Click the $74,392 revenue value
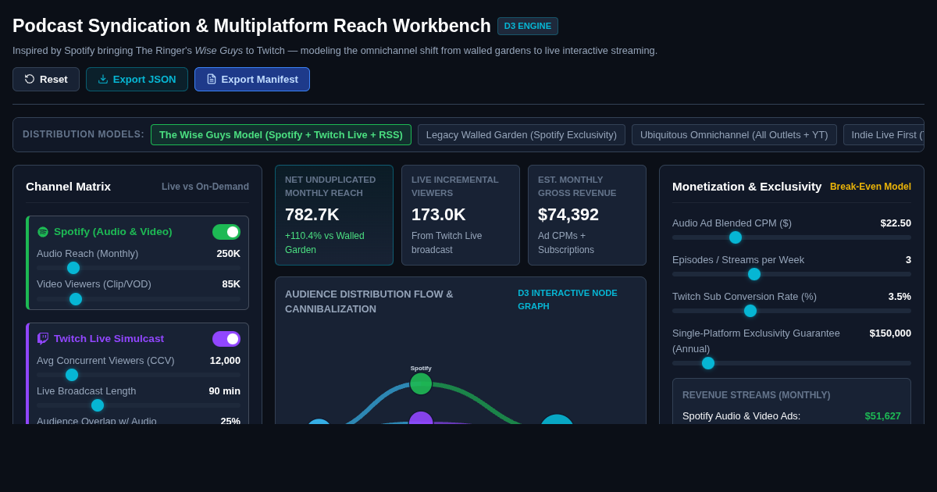 pos(568,215)
